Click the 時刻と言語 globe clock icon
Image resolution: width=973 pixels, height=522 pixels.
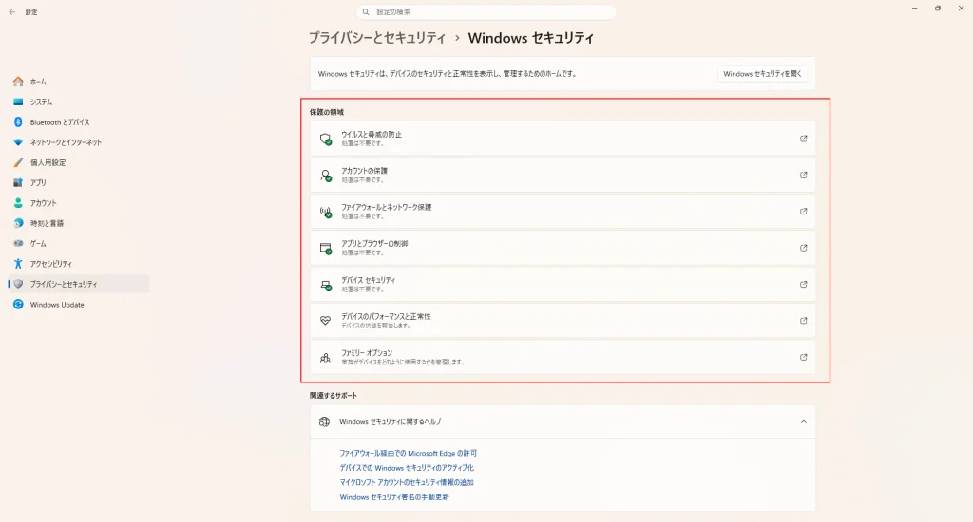18,223
